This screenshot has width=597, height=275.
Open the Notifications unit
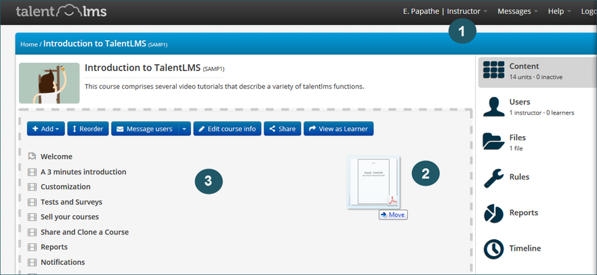63,262
